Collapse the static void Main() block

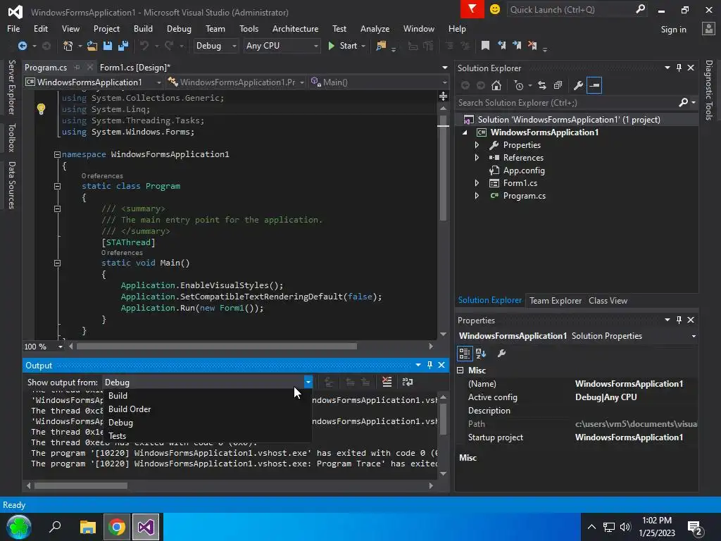click(57, 263)
